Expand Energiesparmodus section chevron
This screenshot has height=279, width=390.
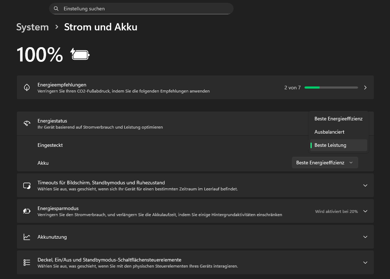click(365, 211)
